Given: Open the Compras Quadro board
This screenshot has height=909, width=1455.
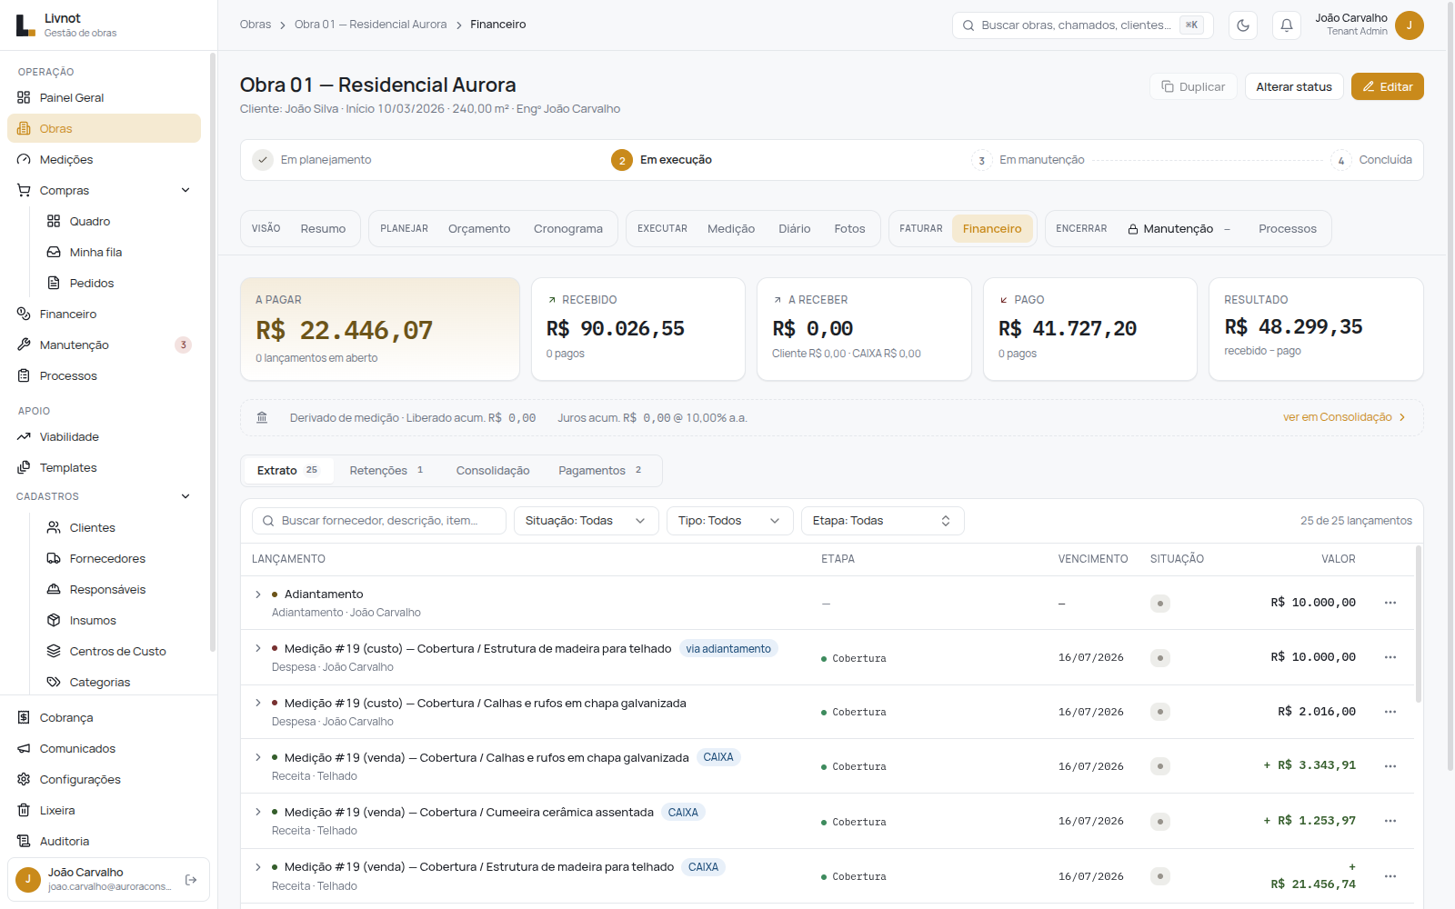Looking at the screenshot, I should pyautogui.click(x=118, y=221).
